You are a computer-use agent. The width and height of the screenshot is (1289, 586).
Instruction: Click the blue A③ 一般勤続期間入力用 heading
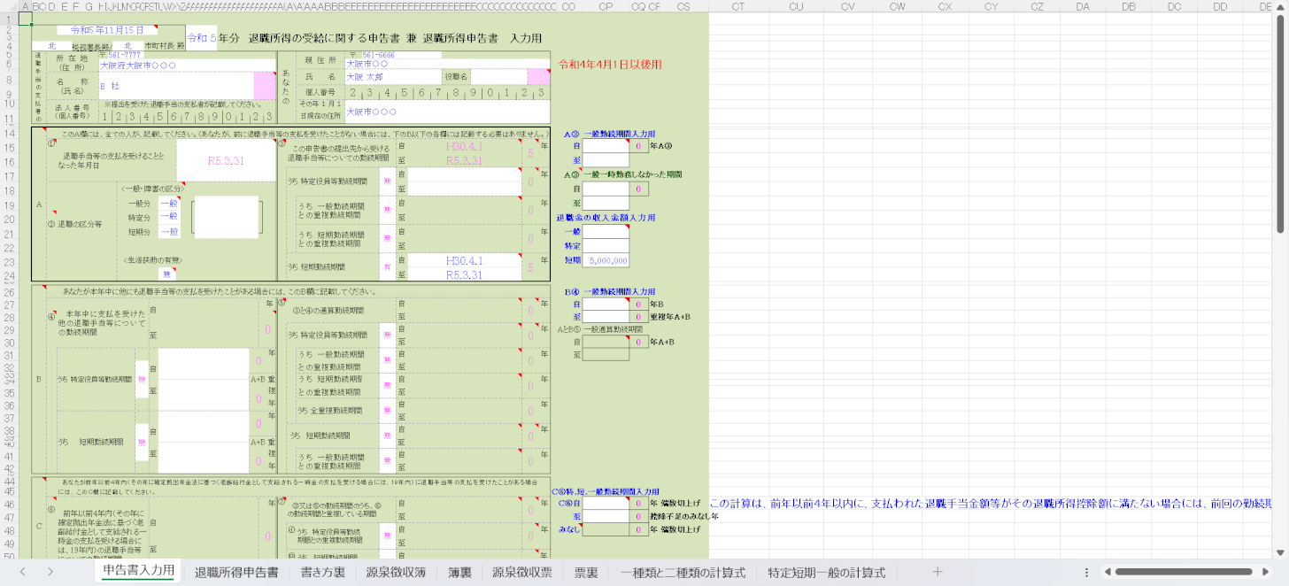(609, 134)
